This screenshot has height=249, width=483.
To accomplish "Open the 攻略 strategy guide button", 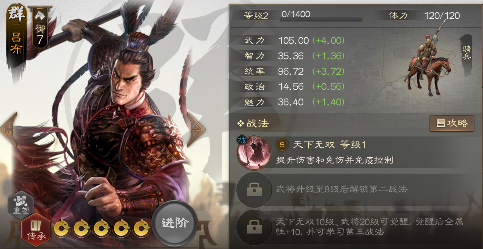I will pos(452,123).
